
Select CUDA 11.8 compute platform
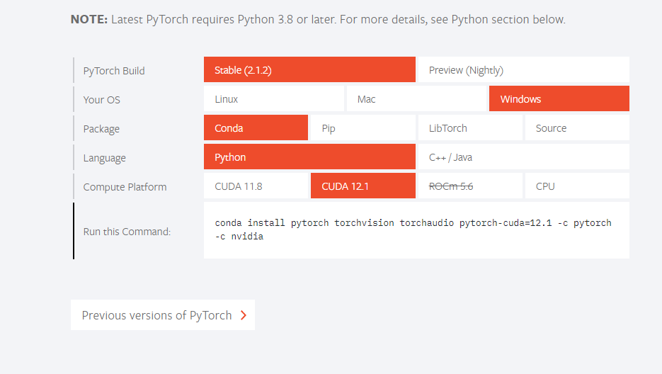(x=256, y=186)
